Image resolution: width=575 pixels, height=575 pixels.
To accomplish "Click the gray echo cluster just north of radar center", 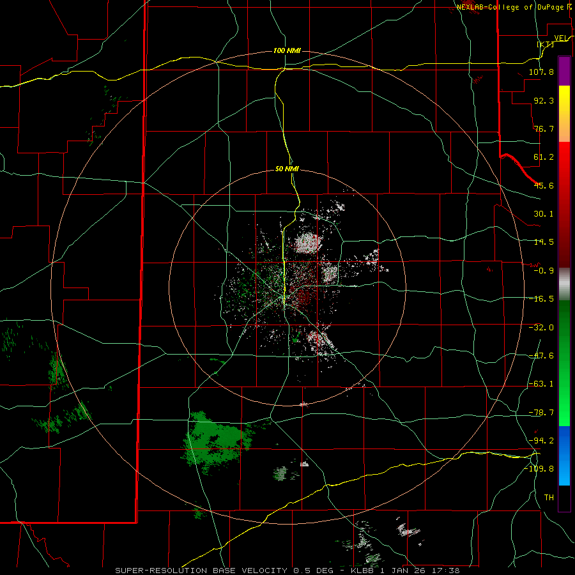I will point(307,243).
